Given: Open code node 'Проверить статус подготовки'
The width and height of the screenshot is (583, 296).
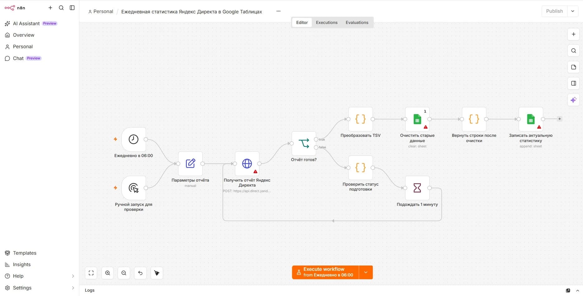Looking at the screenshot, I should 360,168.
